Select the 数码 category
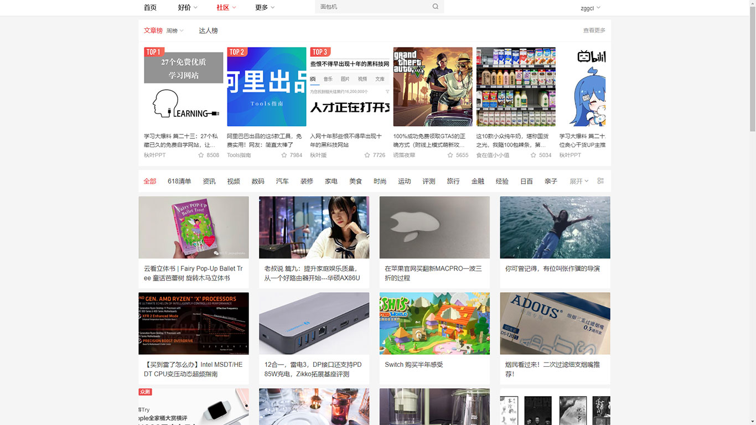The image size is (756, 425). (258, 182)
